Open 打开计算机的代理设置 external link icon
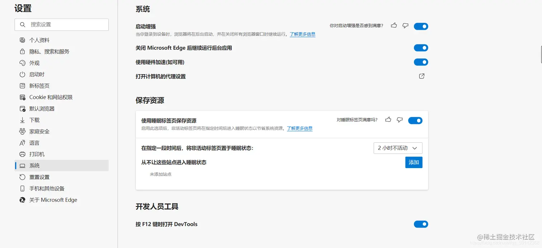The height and width of the screenshot is (248, 542). [x=422, y=76]
